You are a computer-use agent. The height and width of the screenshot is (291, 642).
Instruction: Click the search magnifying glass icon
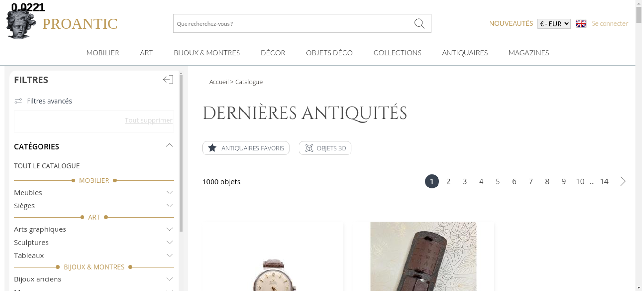(x=419, y=23)
